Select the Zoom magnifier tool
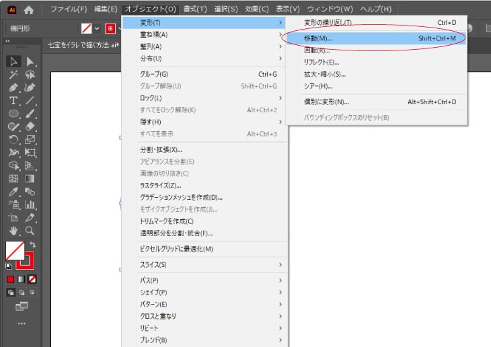The height and width of the screenshot is (347, 491). tap(30, 231)
